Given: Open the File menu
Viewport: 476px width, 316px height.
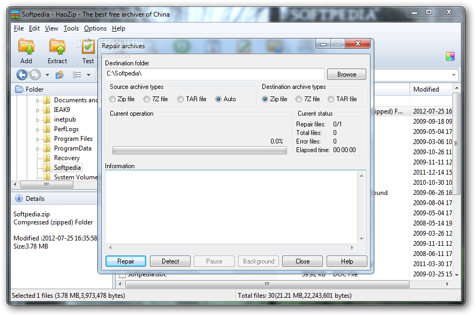Looking at the screenshot, I should pyautogui.click(x=19, y=28).
